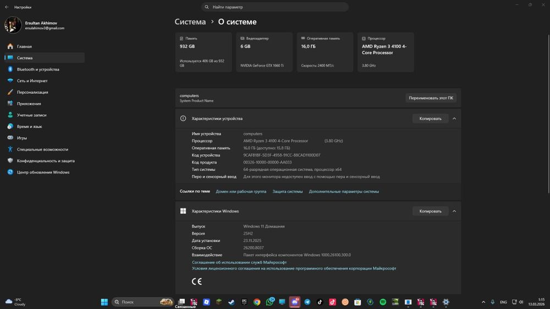Screen dimensions: 550x309
Task: Open Персонализация settings
Action: pyautogui.click(x=45, y=92)
